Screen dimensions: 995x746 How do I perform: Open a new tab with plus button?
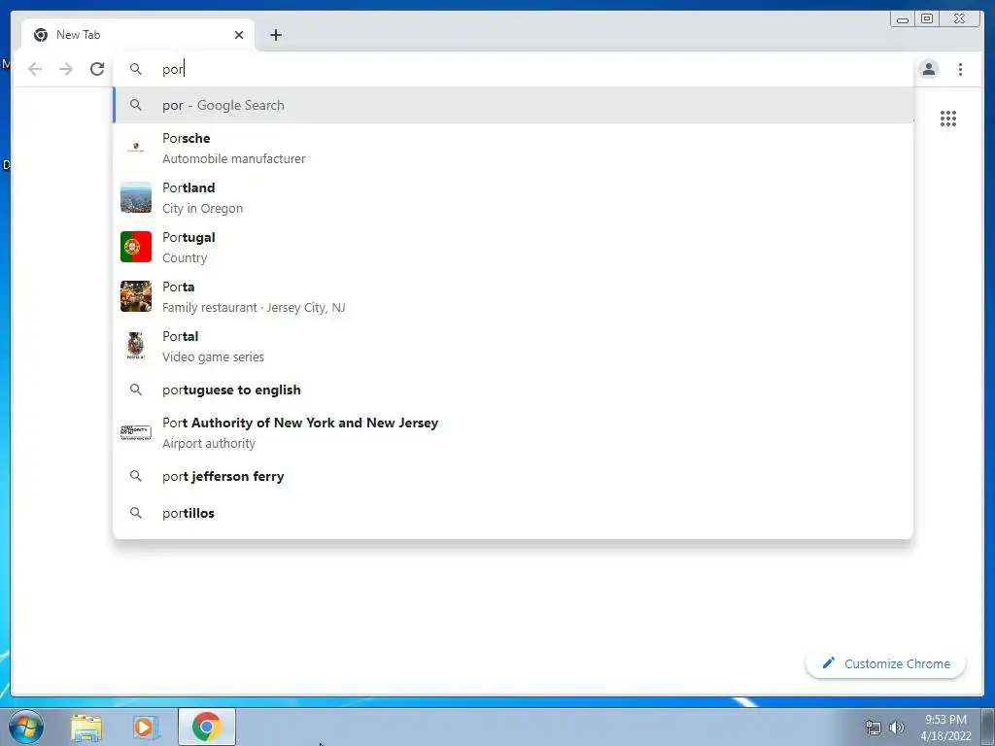point(275,35)
